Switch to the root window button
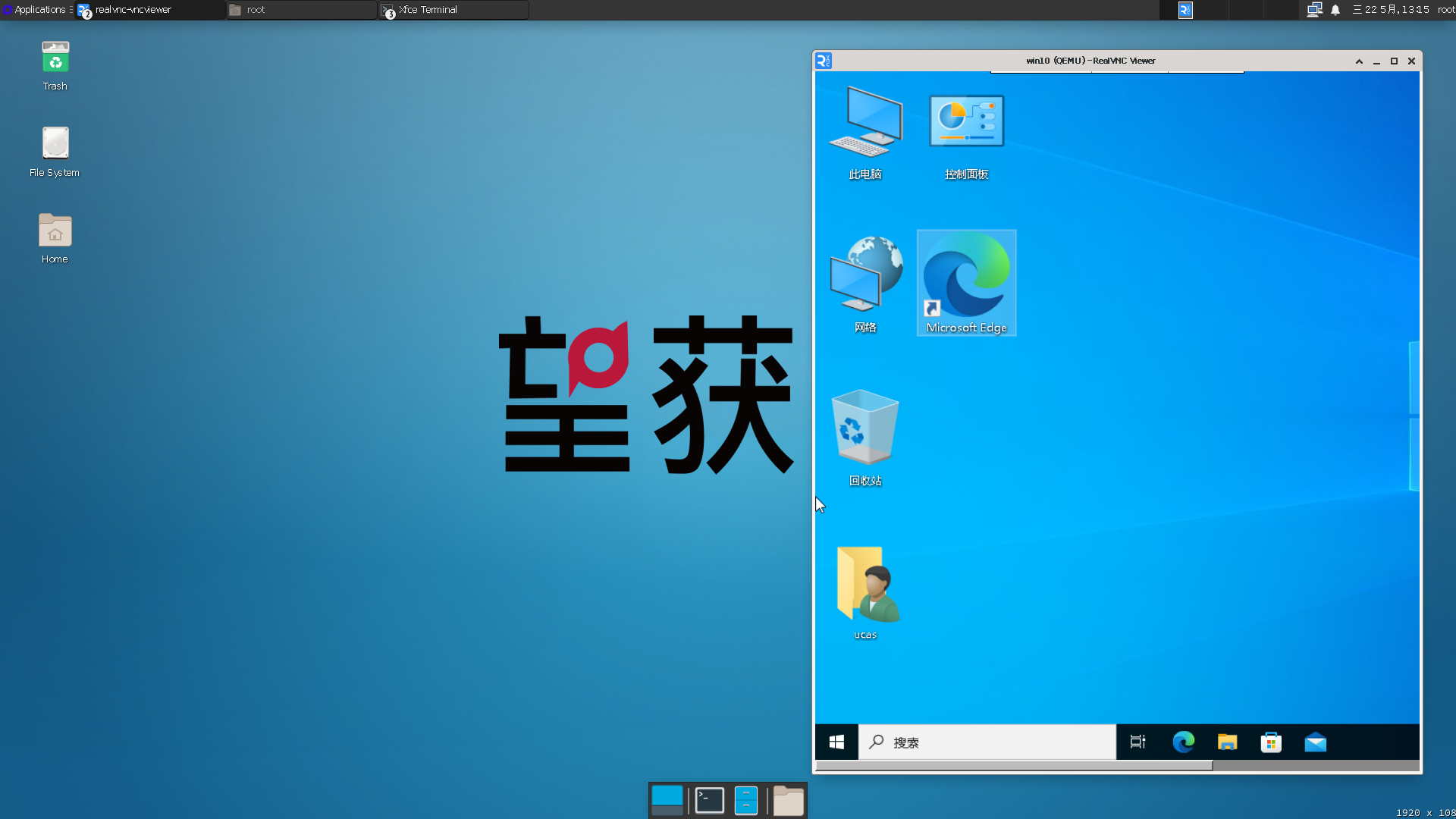Viewport: 1456px width, 819px height. pyautogui.click(x=301, y=10)
